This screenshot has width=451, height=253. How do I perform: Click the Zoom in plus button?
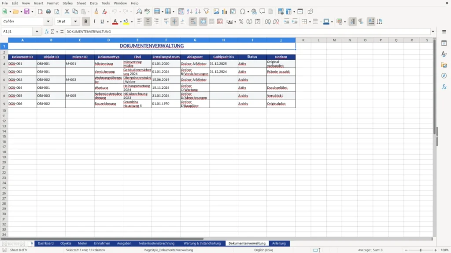pos(436,250)
